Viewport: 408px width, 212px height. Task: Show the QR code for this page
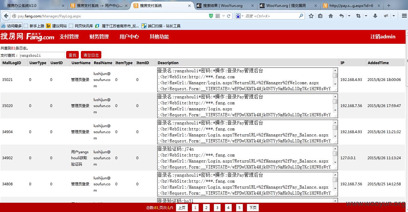(218, 16)
